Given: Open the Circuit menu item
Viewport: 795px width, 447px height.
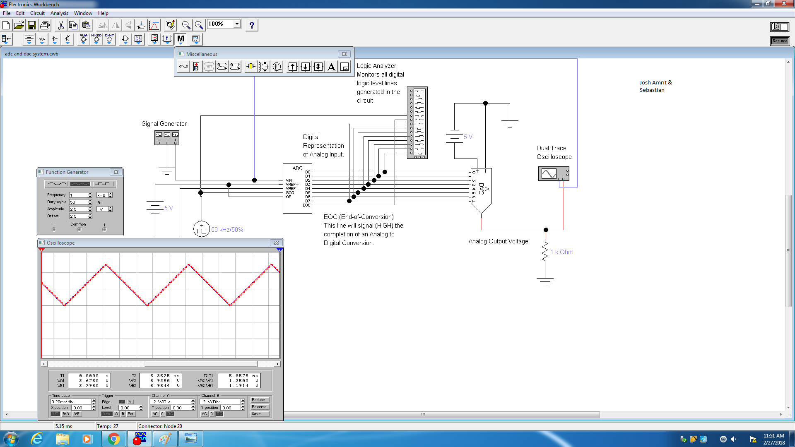Looking at the screenshot, I should [x=36, y=13].
